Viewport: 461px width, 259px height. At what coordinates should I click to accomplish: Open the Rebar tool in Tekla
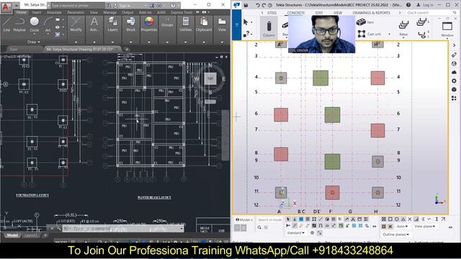(403, 28)
